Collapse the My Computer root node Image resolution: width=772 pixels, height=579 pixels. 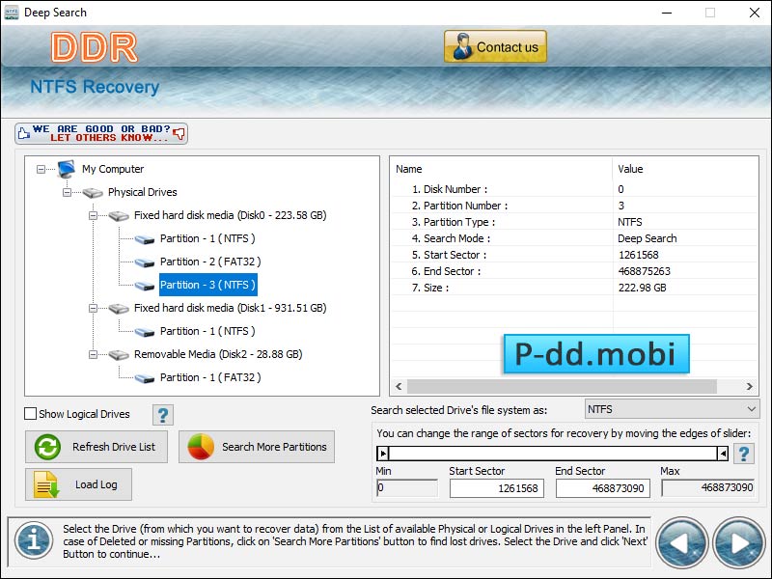click(41, 169)
